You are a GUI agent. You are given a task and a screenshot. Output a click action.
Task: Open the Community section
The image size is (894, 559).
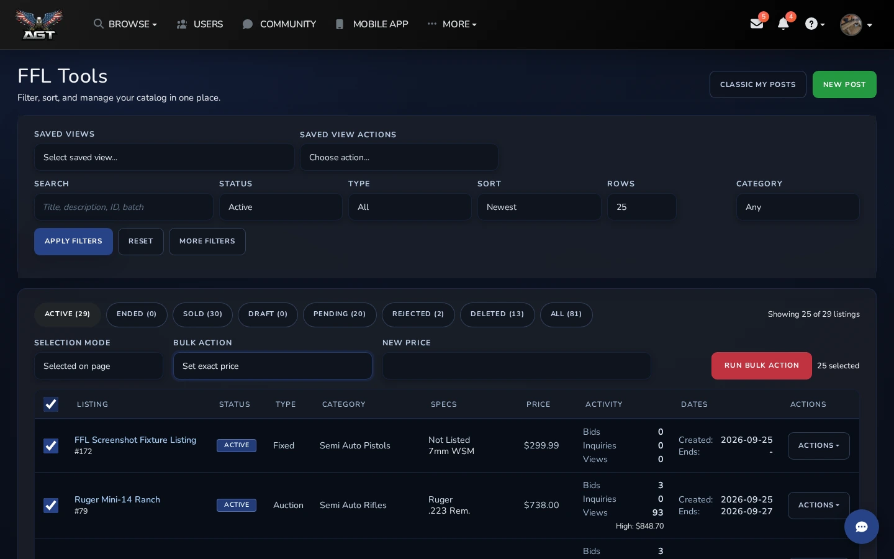click(279, 24)
